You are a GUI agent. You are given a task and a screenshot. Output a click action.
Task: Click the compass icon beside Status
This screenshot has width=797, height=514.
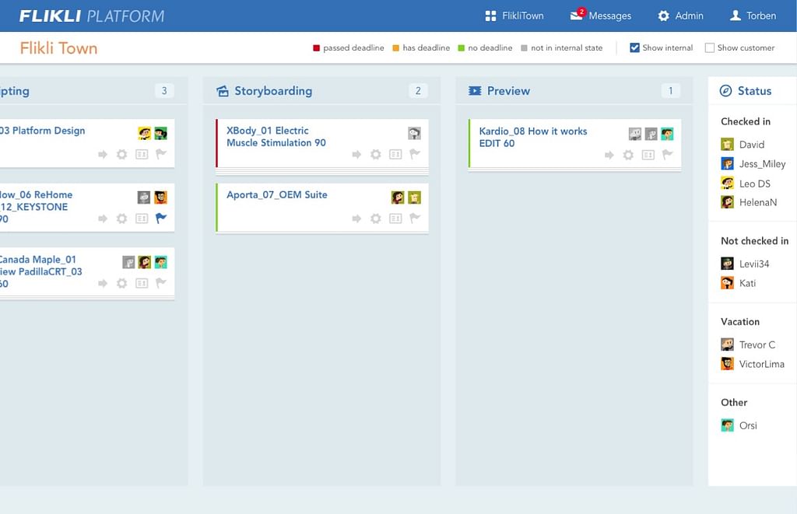pos(725,91)
